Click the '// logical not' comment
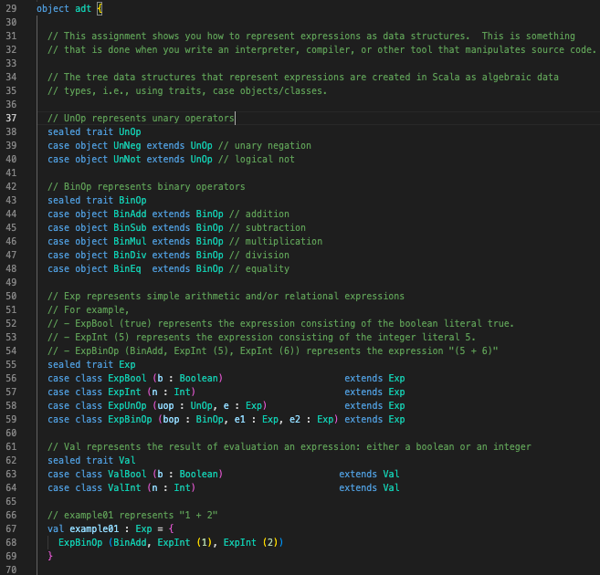The height and width of the screenshot is (575, 600). pyautogui.click(x=257, y=159)
